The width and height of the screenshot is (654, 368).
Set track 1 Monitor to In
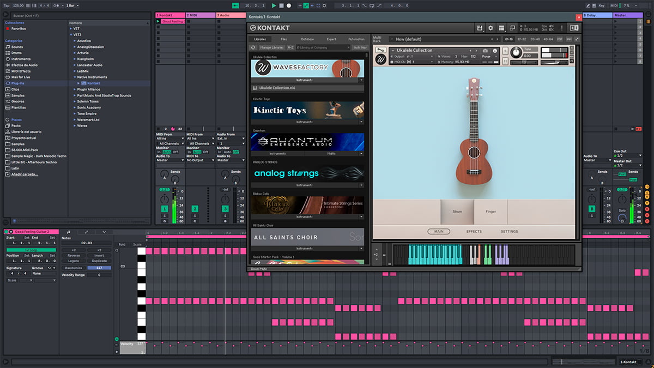(x=159, y=152)
